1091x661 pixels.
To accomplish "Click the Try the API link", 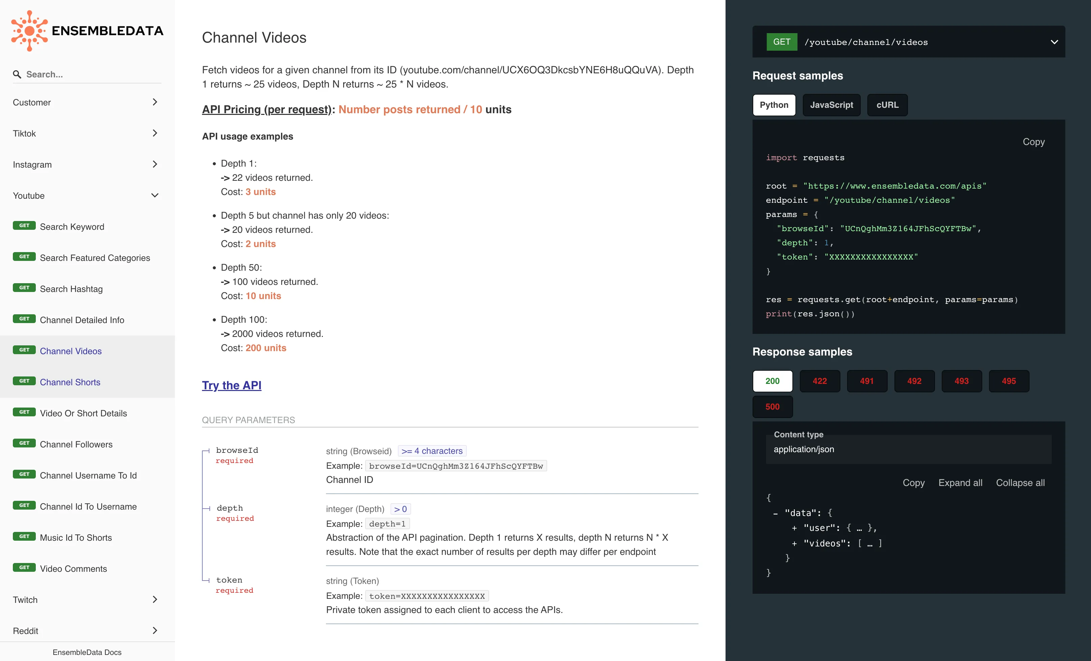I will [231, 384].
